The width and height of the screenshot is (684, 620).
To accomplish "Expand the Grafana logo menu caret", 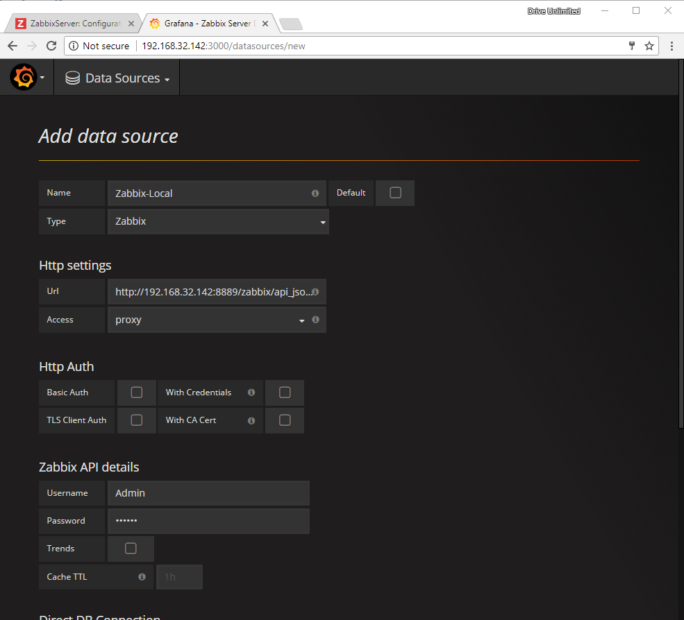I will [x=42, y=78].
